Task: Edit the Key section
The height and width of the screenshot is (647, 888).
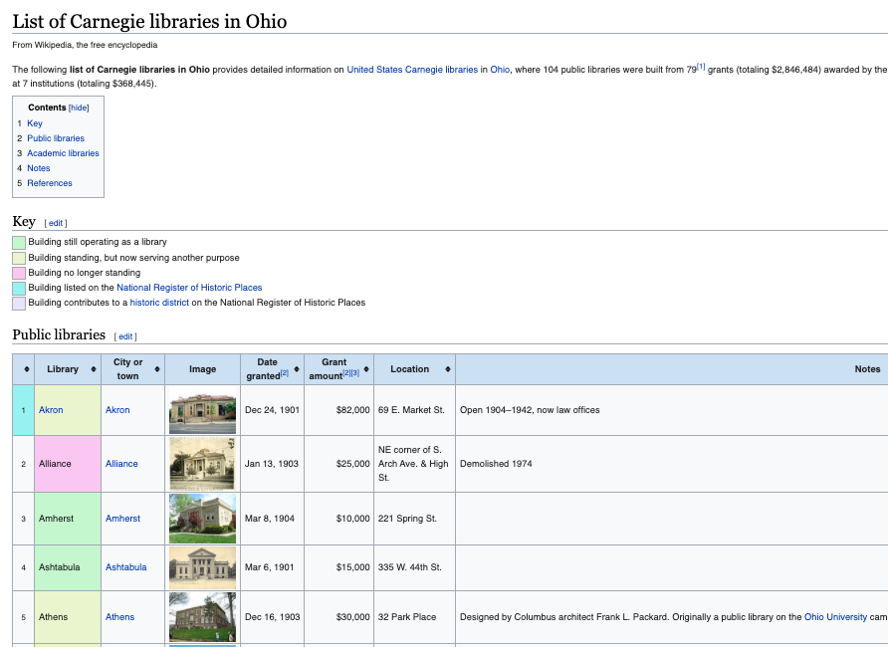Action: pos(58,223)
